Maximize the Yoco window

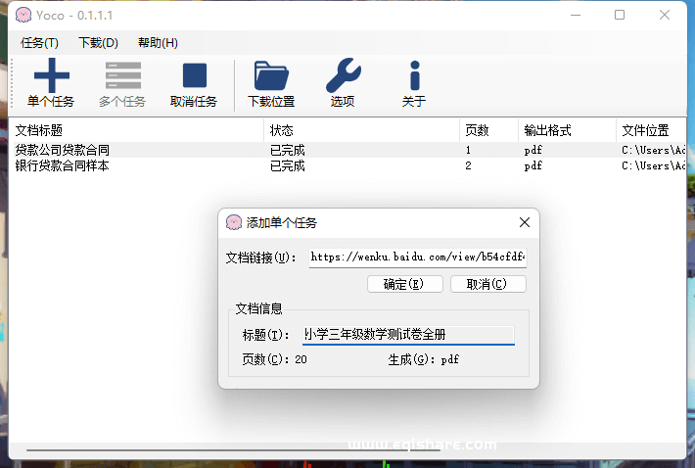point(620,15)
